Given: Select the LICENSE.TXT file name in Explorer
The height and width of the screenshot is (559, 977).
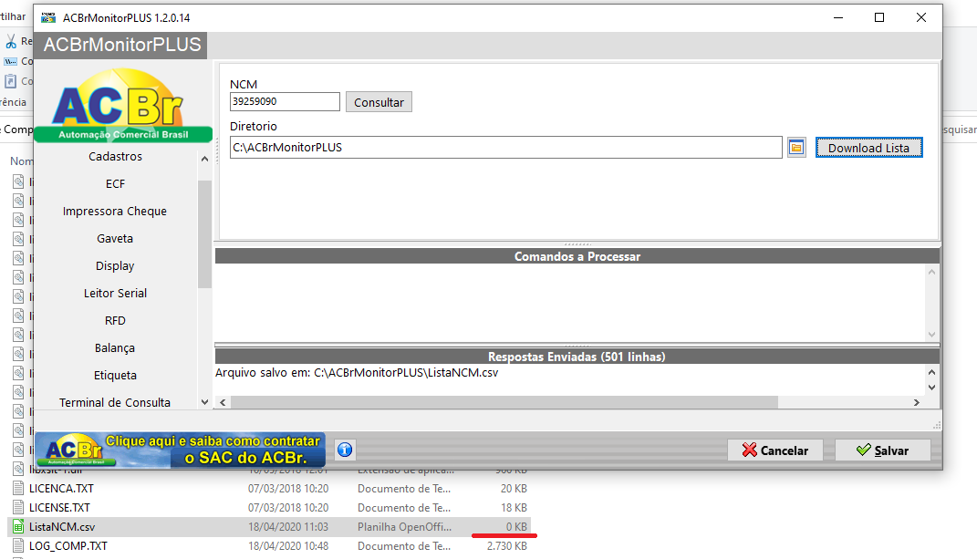Looking at the screenshot, I should pos(59,508).
